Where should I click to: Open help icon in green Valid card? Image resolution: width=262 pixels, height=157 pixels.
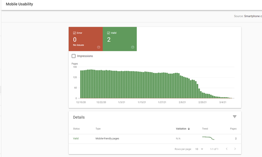133,47
